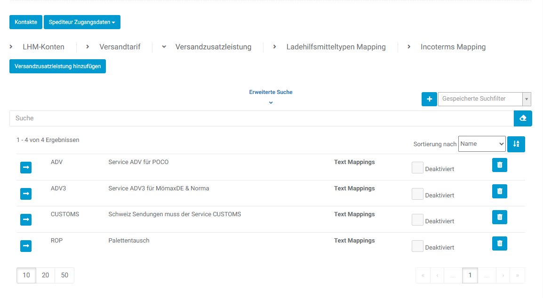Open the CUSTOMS row arrow icon

tap(26, 220)
